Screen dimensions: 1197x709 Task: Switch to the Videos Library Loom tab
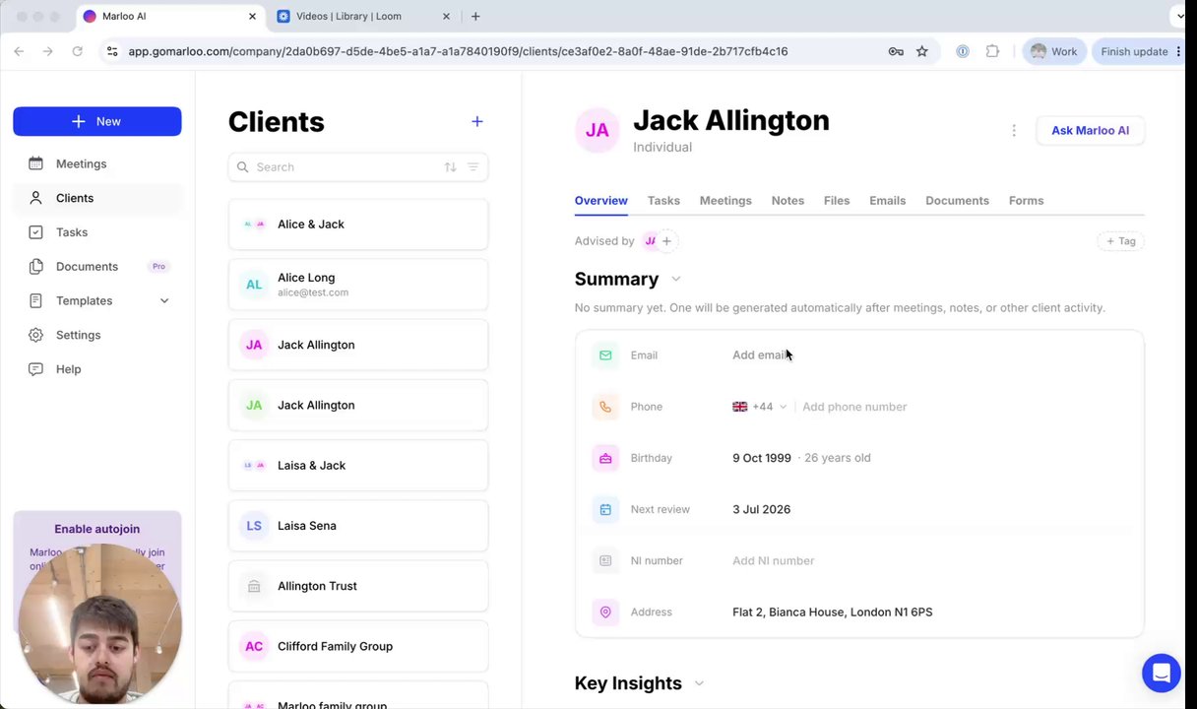coord(362,17)
